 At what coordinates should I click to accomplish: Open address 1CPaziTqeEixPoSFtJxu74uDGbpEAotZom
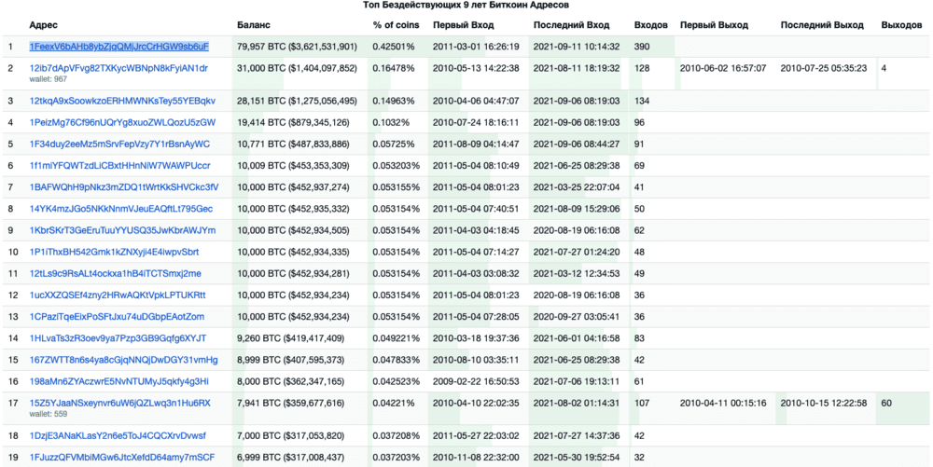[118, 317]
